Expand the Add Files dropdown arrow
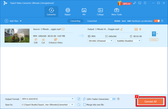The height and width of the screenshot is (109, 168). pyautogui.click(x=21, y=21)
